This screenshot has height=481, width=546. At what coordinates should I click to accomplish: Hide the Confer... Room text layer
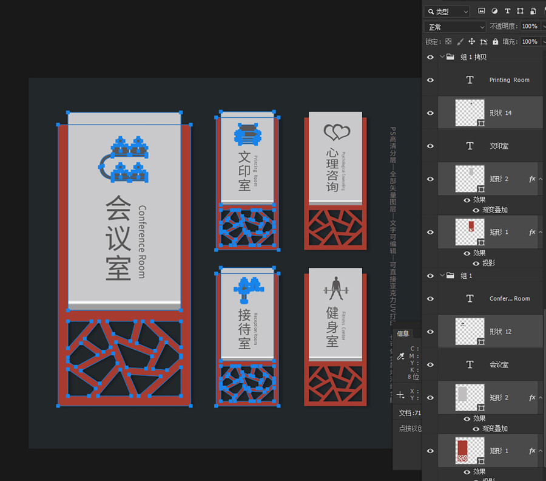click(x=430, y=299)
